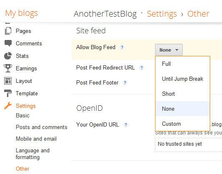Screen dimensions: 222x174
Task: Click help icon beside Allow Blog Feed
Action: (x=122, y=47)
